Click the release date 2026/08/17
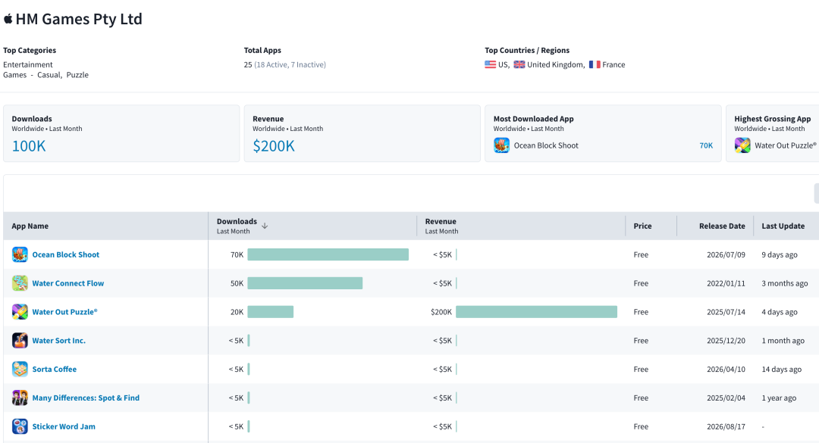 (x=726, y=426)
